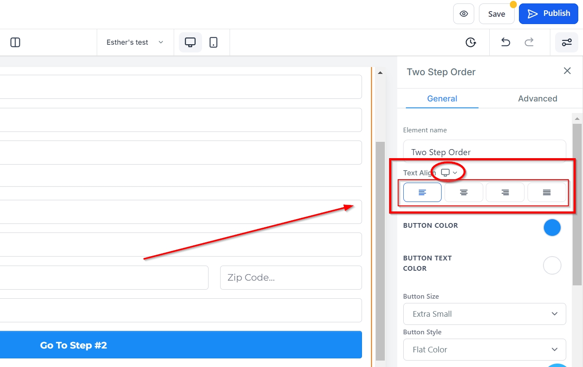Open the settings sliders icon
The height and width of the screenshot is (367, 583).
pos(567,42)
